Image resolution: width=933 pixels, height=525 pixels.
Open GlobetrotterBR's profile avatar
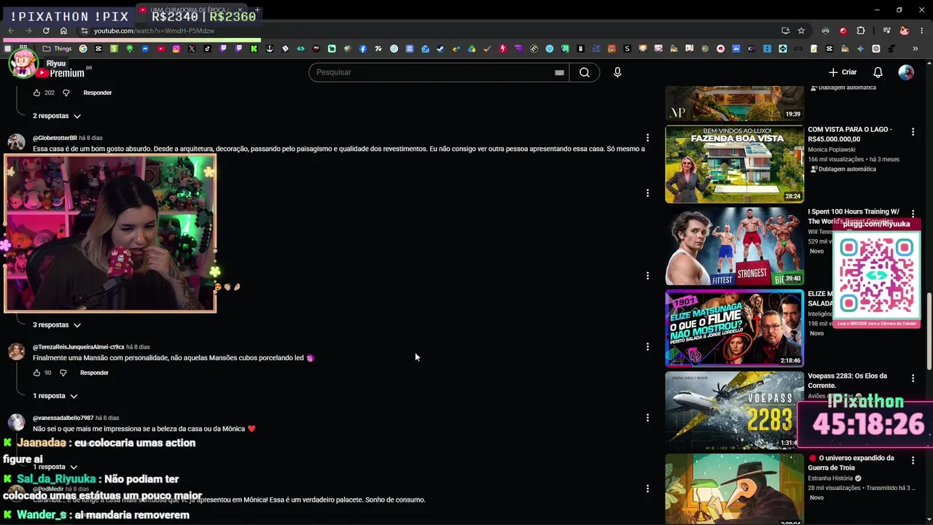tap(16, 143)
